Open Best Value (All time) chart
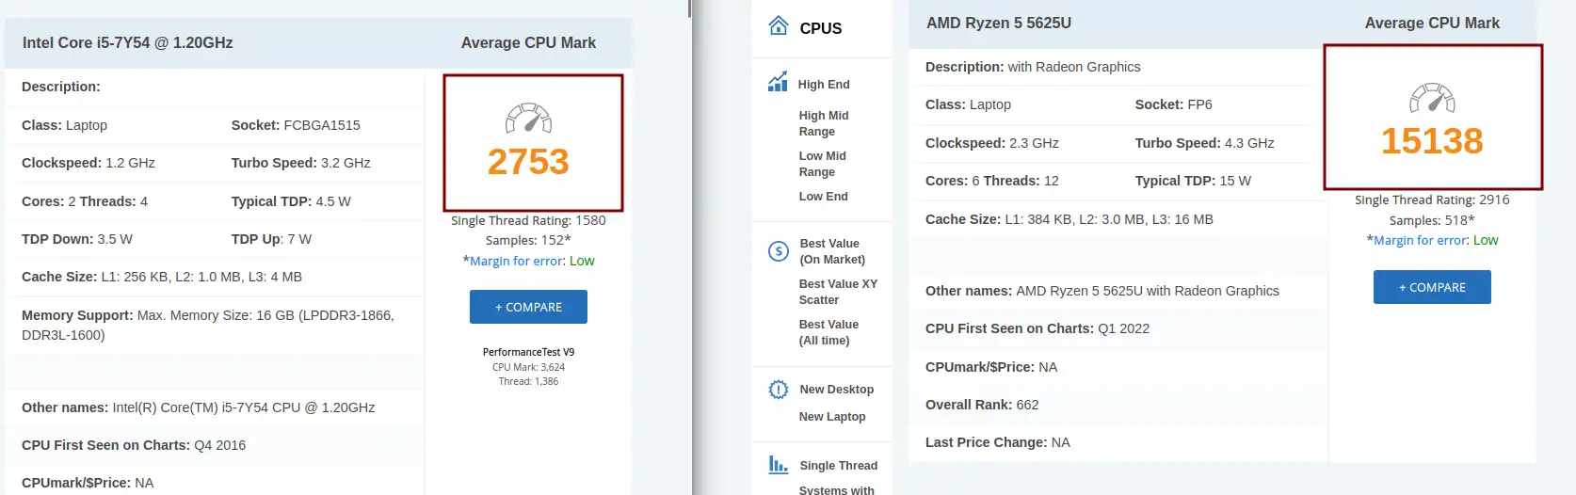 tap(828, 332)
